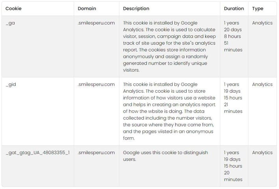Click .smilesperu.com domain in _gat_gtag row
This screenshot has width=279, height=189.
click(x=96, y=152)
